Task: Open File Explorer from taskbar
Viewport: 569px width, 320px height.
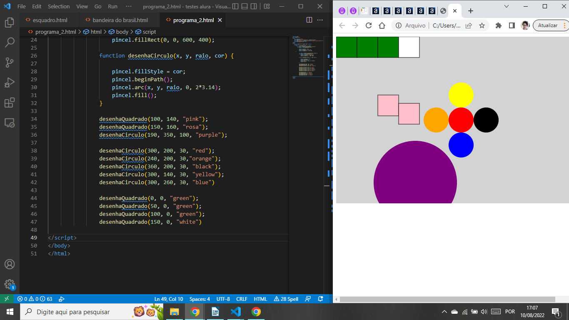Action: (174, 312)
